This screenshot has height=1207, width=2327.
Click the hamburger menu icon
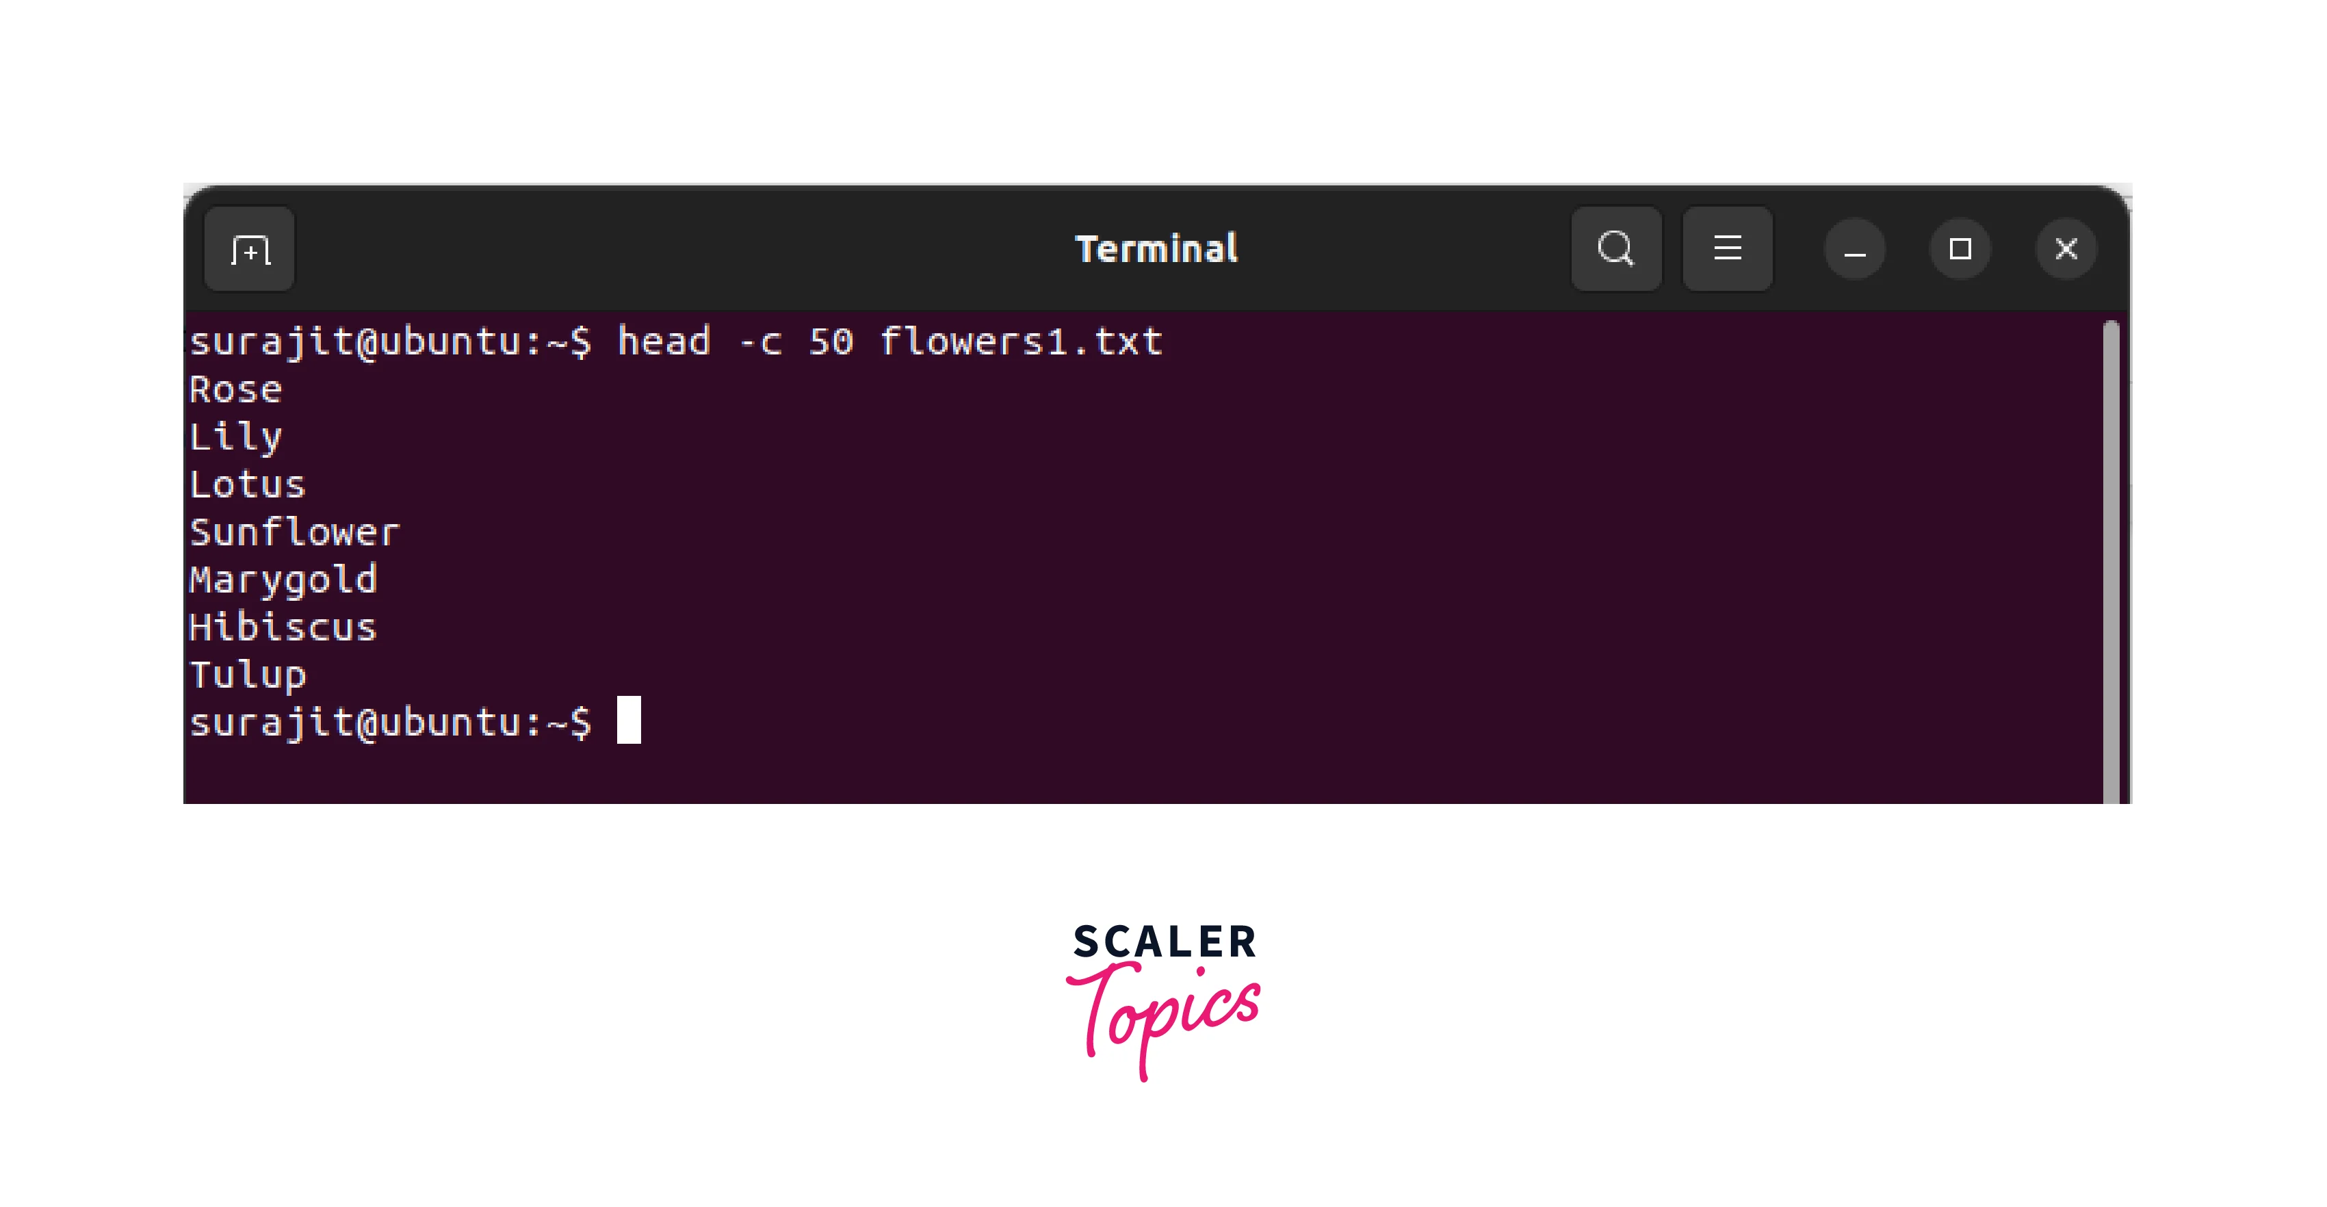[x=1728, y=249]
